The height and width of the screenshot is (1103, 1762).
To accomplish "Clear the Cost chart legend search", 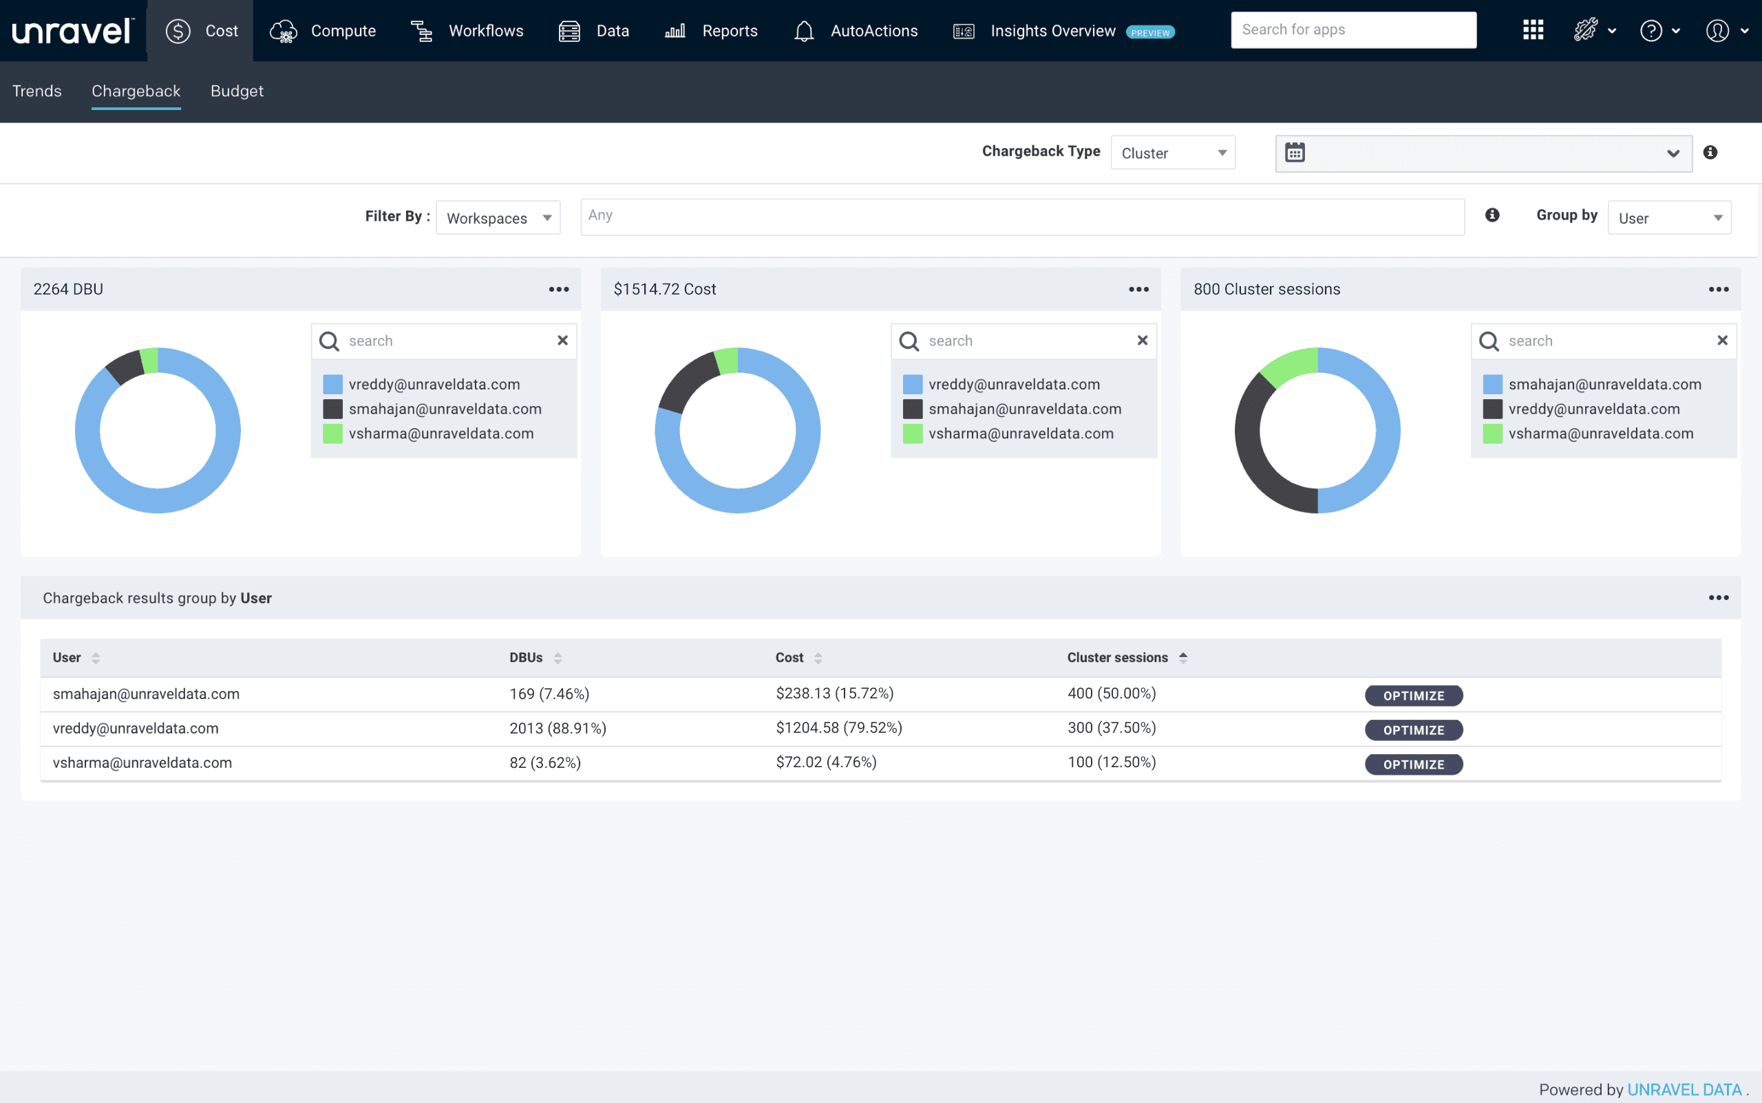I will coord(1143,341).
